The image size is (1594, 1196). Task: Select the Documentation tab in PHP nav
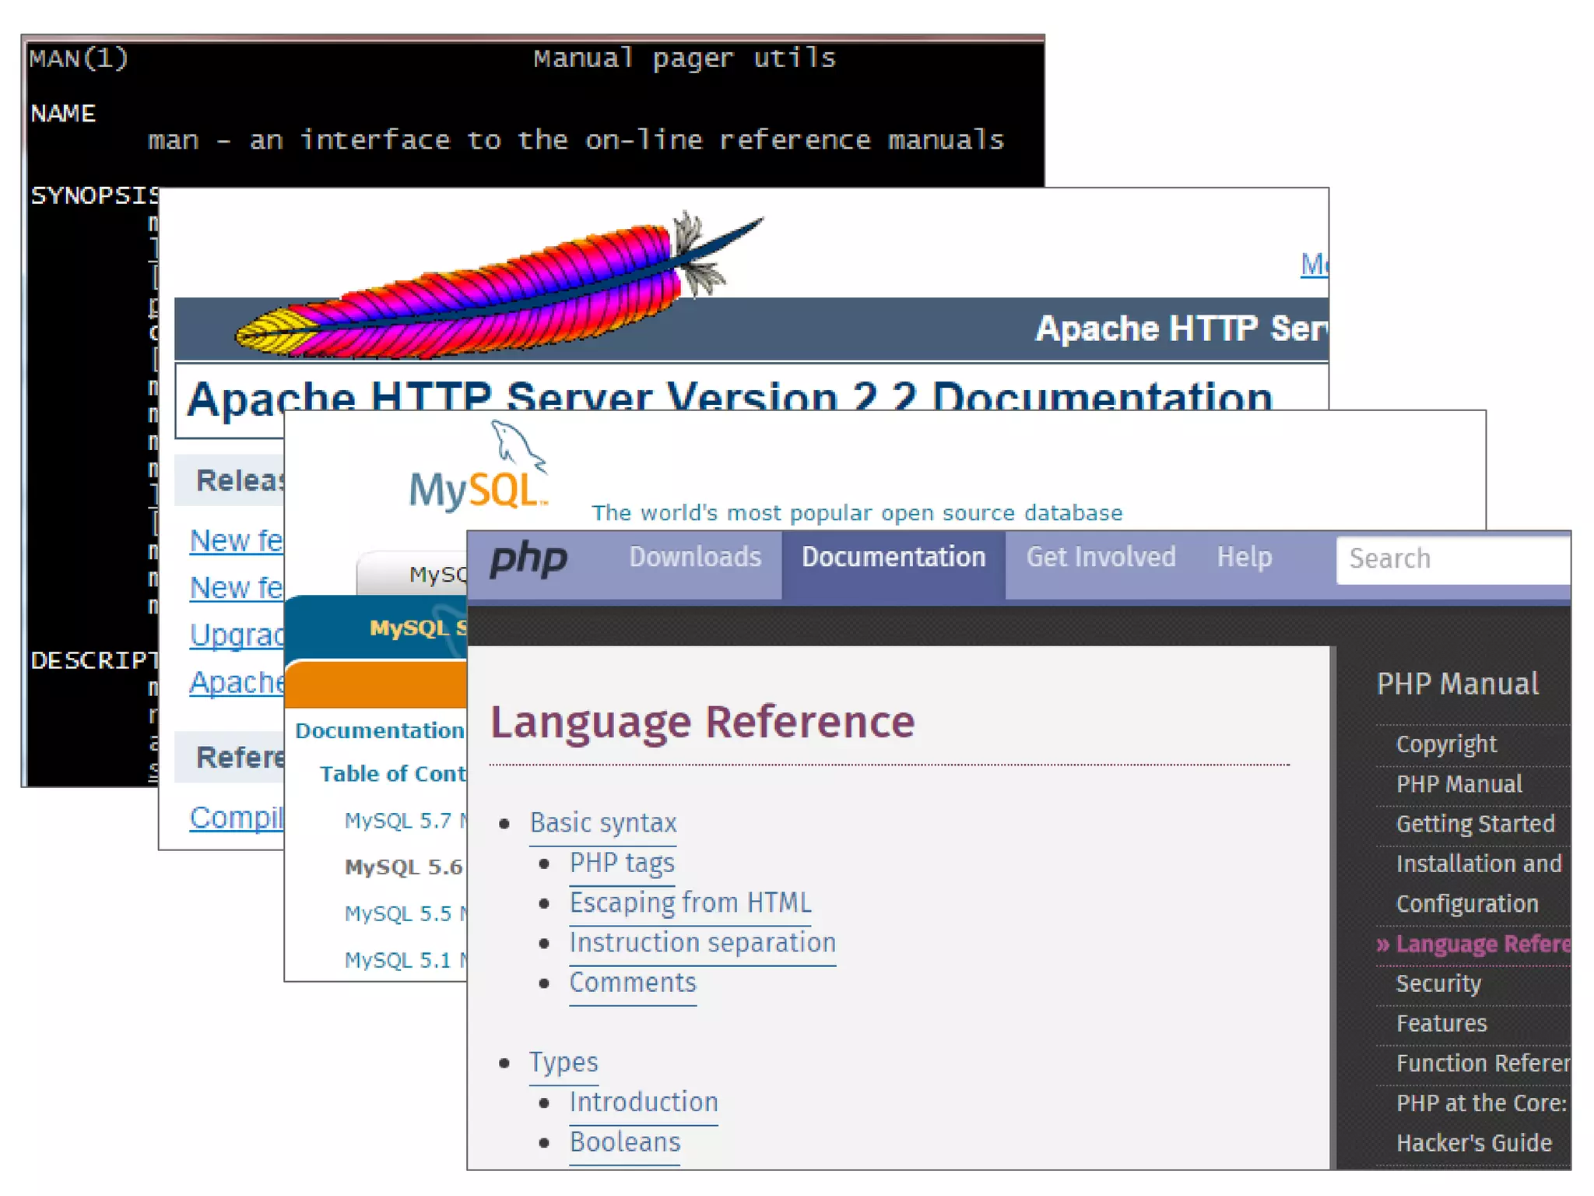pos(894,558)
